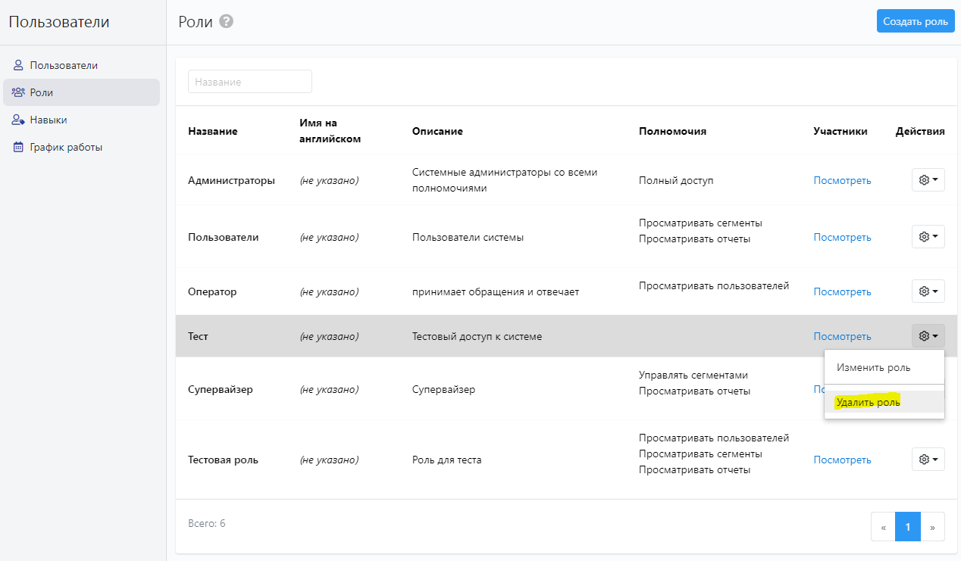Image resolution: width=961 pixels, height=561 pixels.
Task: Click the 'Полный доступ' permission text
Action: click(x=676, y=180)
